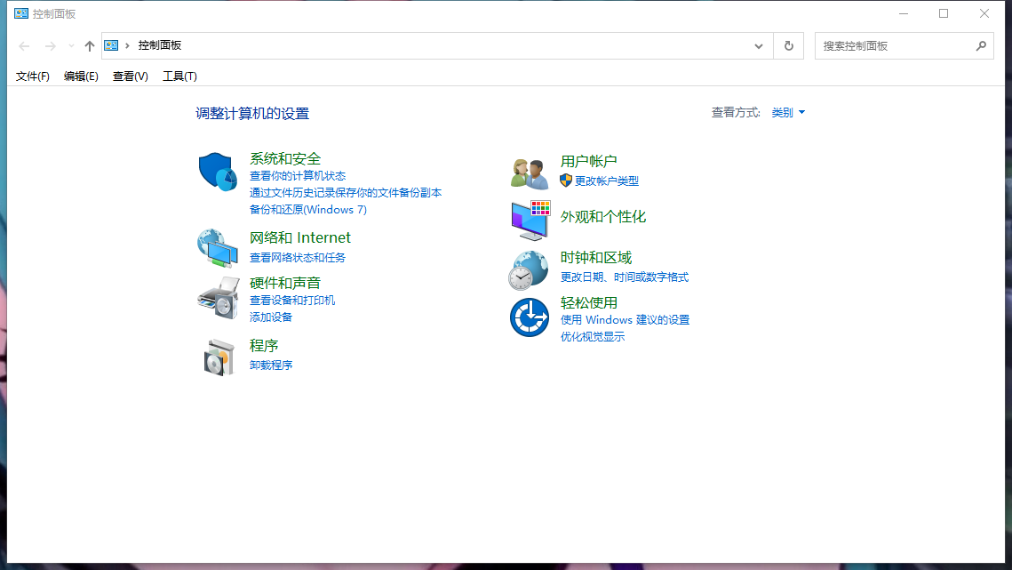Expand the address bar history dropdown
This screenshot has height=570, width=1012.
point(757,44)
